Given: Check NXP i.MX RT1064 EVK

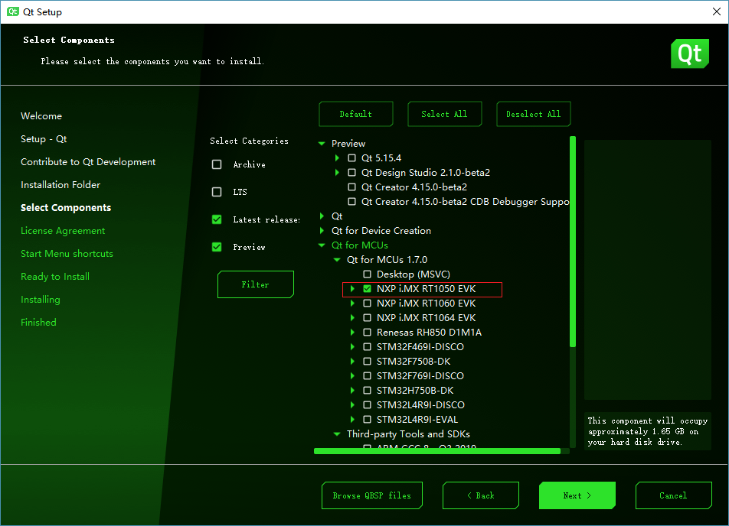Looking at the screenshot, I should click(368, 317).
